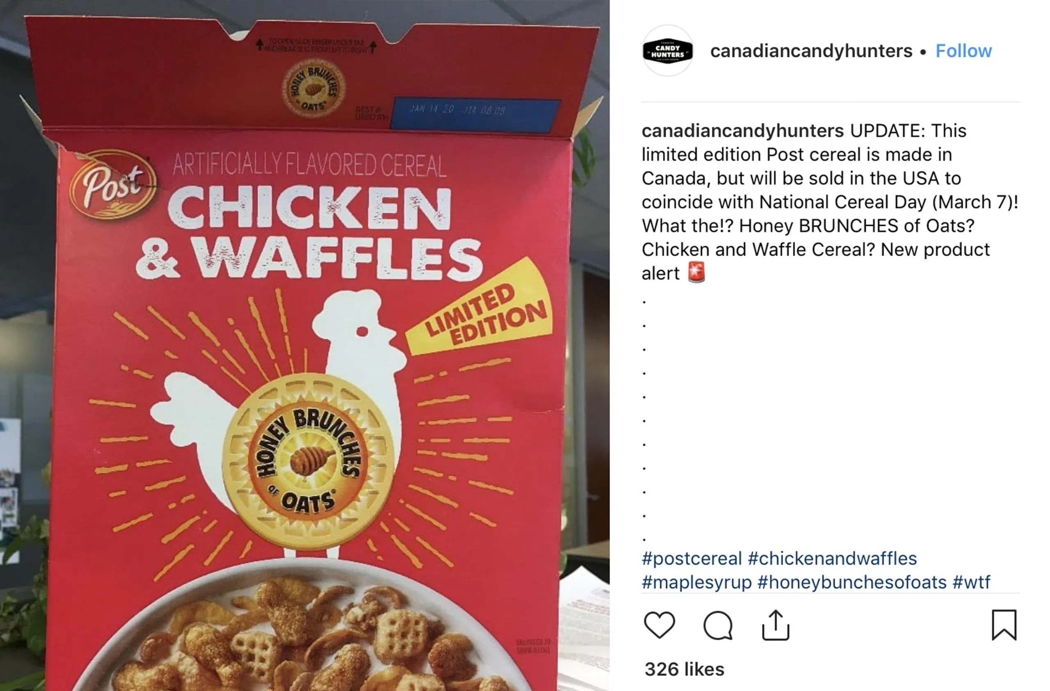Click the Honey Brunches of Oats waffle emblem
The height and width of the screenshot is (691, 1050).
[x=308, y=461]
